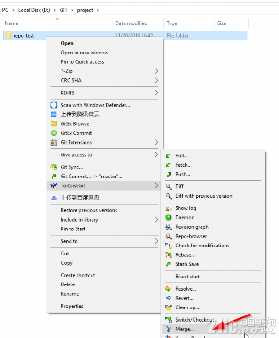Click the GitEx Commit checkmark icon
279x338 pixels.
[54, 133]
